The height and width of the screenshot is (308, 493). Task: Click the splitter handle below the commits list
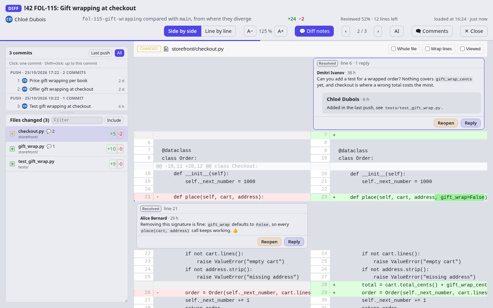coord(67,112)
